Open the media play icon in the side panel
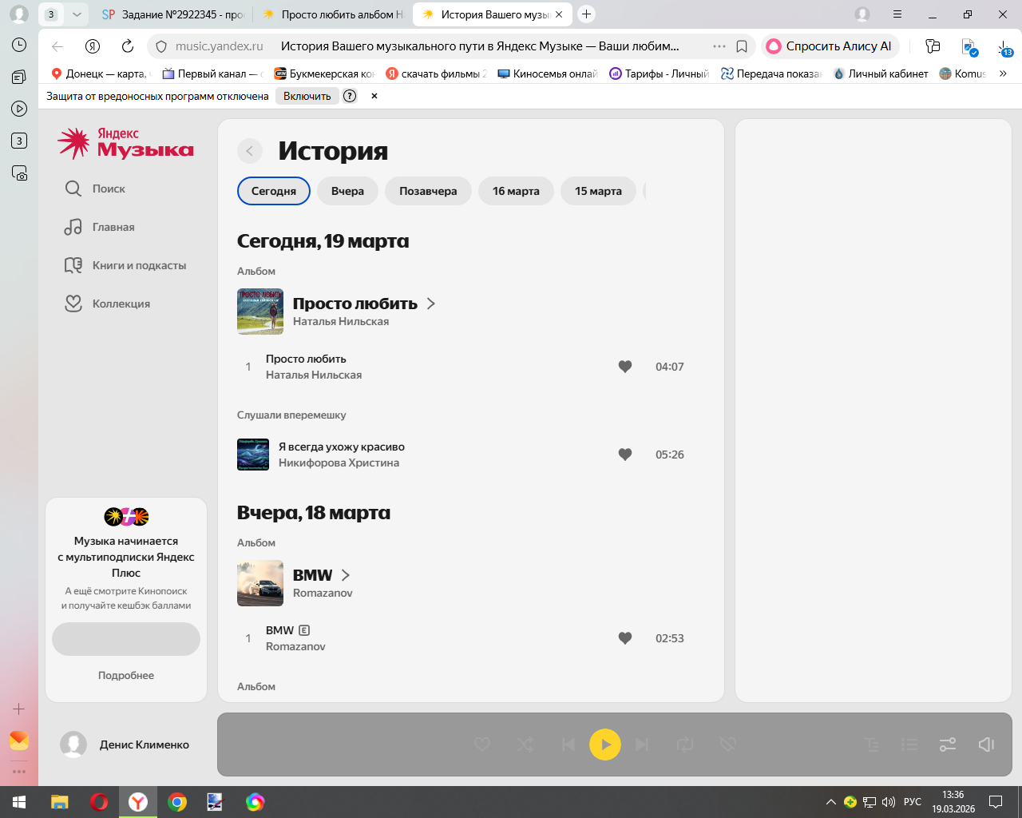Image resolution: width=1022 pixels, height=818 pixels. pyautogui.click(x=19, y=109)
